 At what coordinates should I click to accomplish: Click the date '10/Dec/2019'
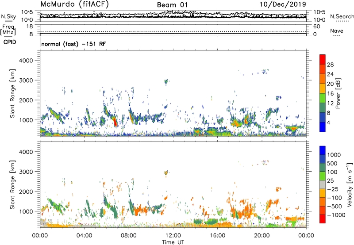[x=283, y=4]
